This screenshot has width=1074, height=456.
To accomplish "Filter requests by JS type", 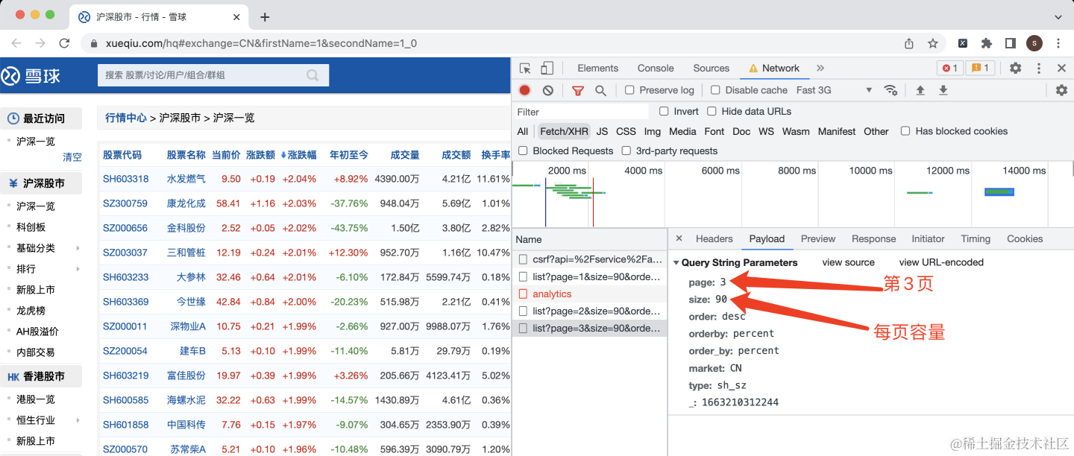I will 602,131.
